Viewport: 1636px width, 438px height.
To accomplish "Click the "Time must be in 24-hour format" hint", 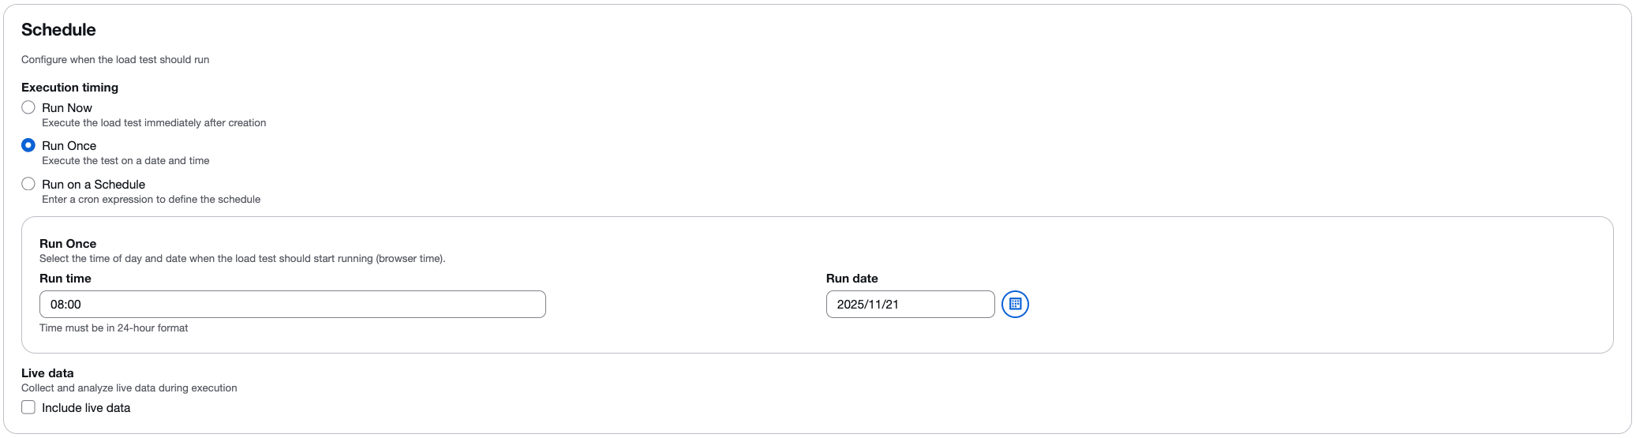I will click(114, 328).
